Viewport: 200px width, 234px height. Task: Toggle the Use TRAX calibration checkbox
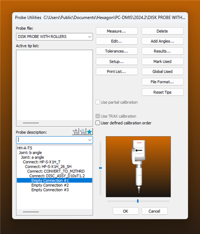click(x=98, y=116)
